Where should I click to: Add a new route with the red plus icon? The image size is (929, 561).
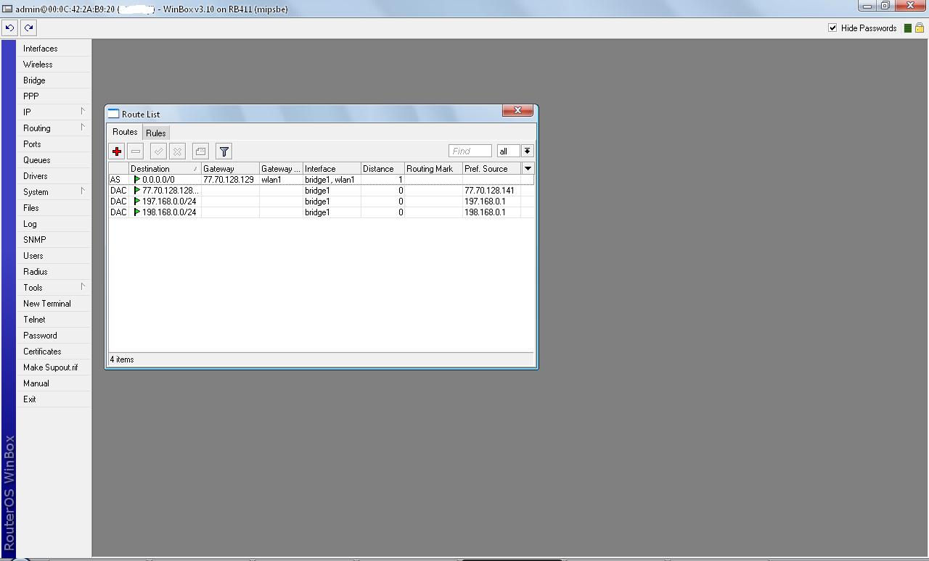[x=116, y=151]
